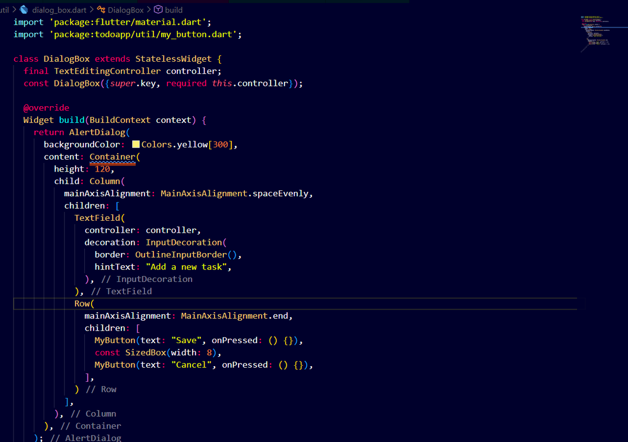
Task: Click the // Container closing comment
Action: click(x=91, y=426)
